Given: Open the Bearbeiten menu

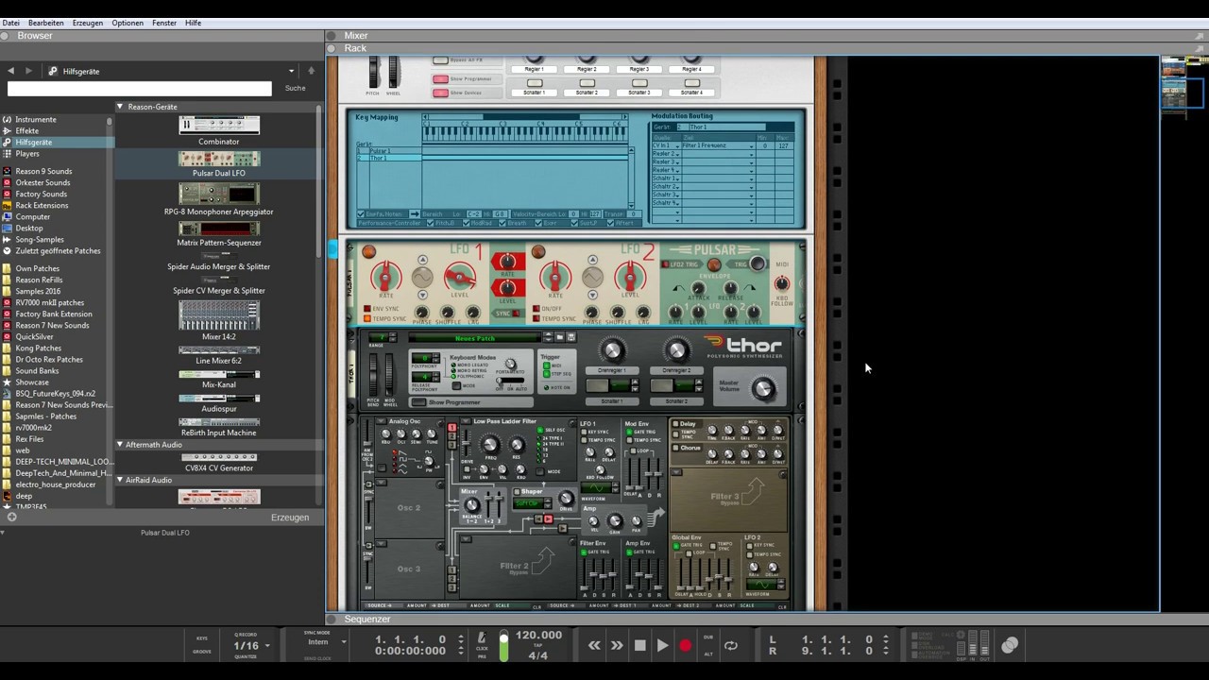Looking at the screenshot, I should point(46,23).
